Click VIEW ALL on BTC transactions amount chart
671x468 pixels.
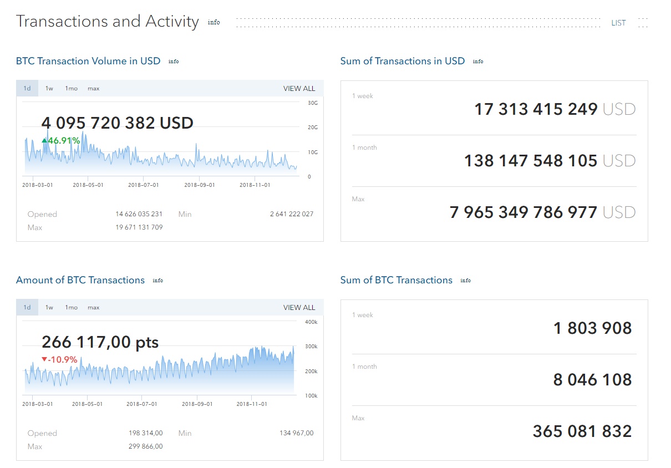coord(299,308)
